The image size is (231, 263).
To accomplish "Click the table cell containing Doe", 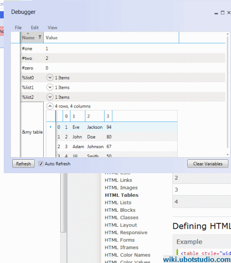I will (91, 137).
